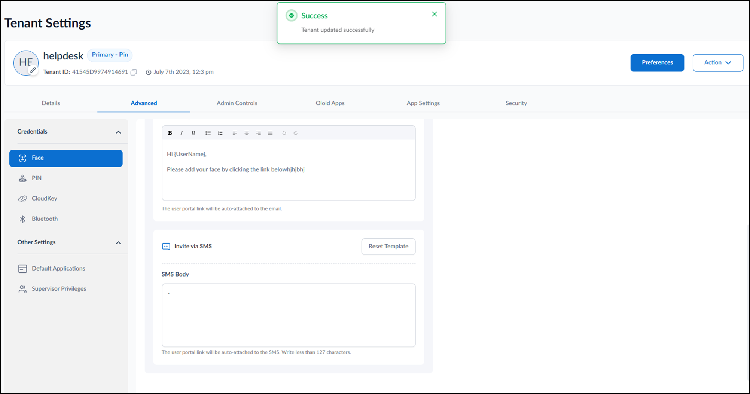This screenshot has width=750, height=394.
Task: Dismiss the Success notification
Action: point(435,14)
